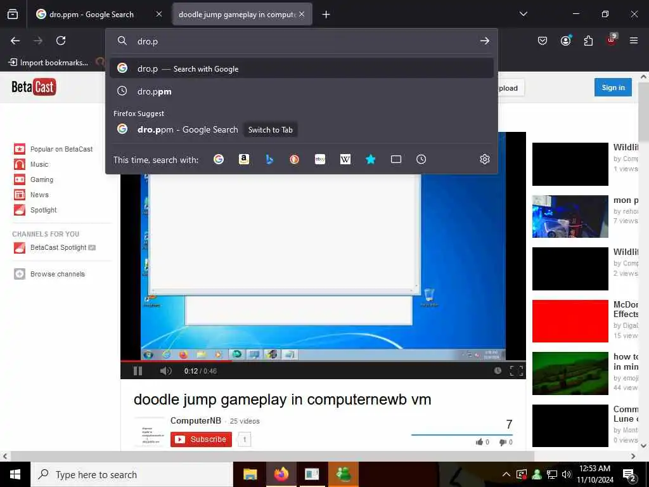Open the Pocket save icon

click(x=543, y=41)
